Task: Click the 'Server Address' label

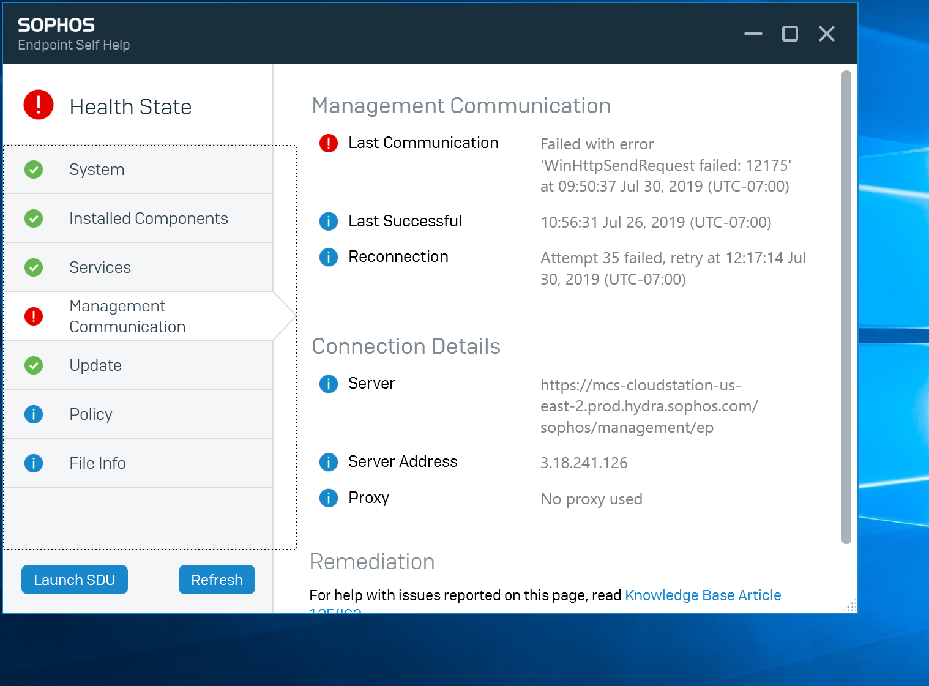Action: (x=403, y=461)
